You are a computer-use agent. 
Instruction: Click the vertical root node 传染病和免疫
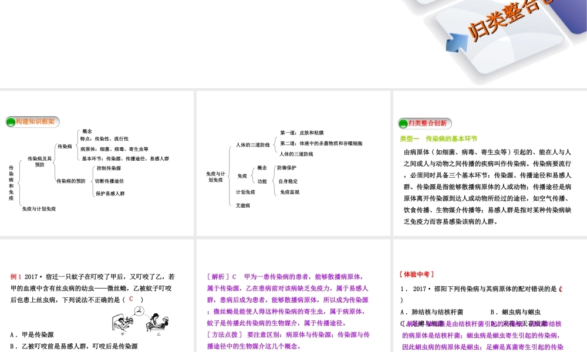11,183
